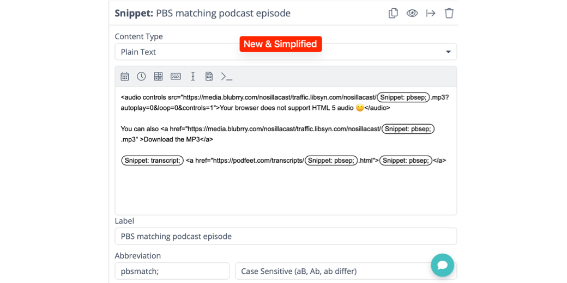Click the Label field with PBS matching text

coord(285,236)
